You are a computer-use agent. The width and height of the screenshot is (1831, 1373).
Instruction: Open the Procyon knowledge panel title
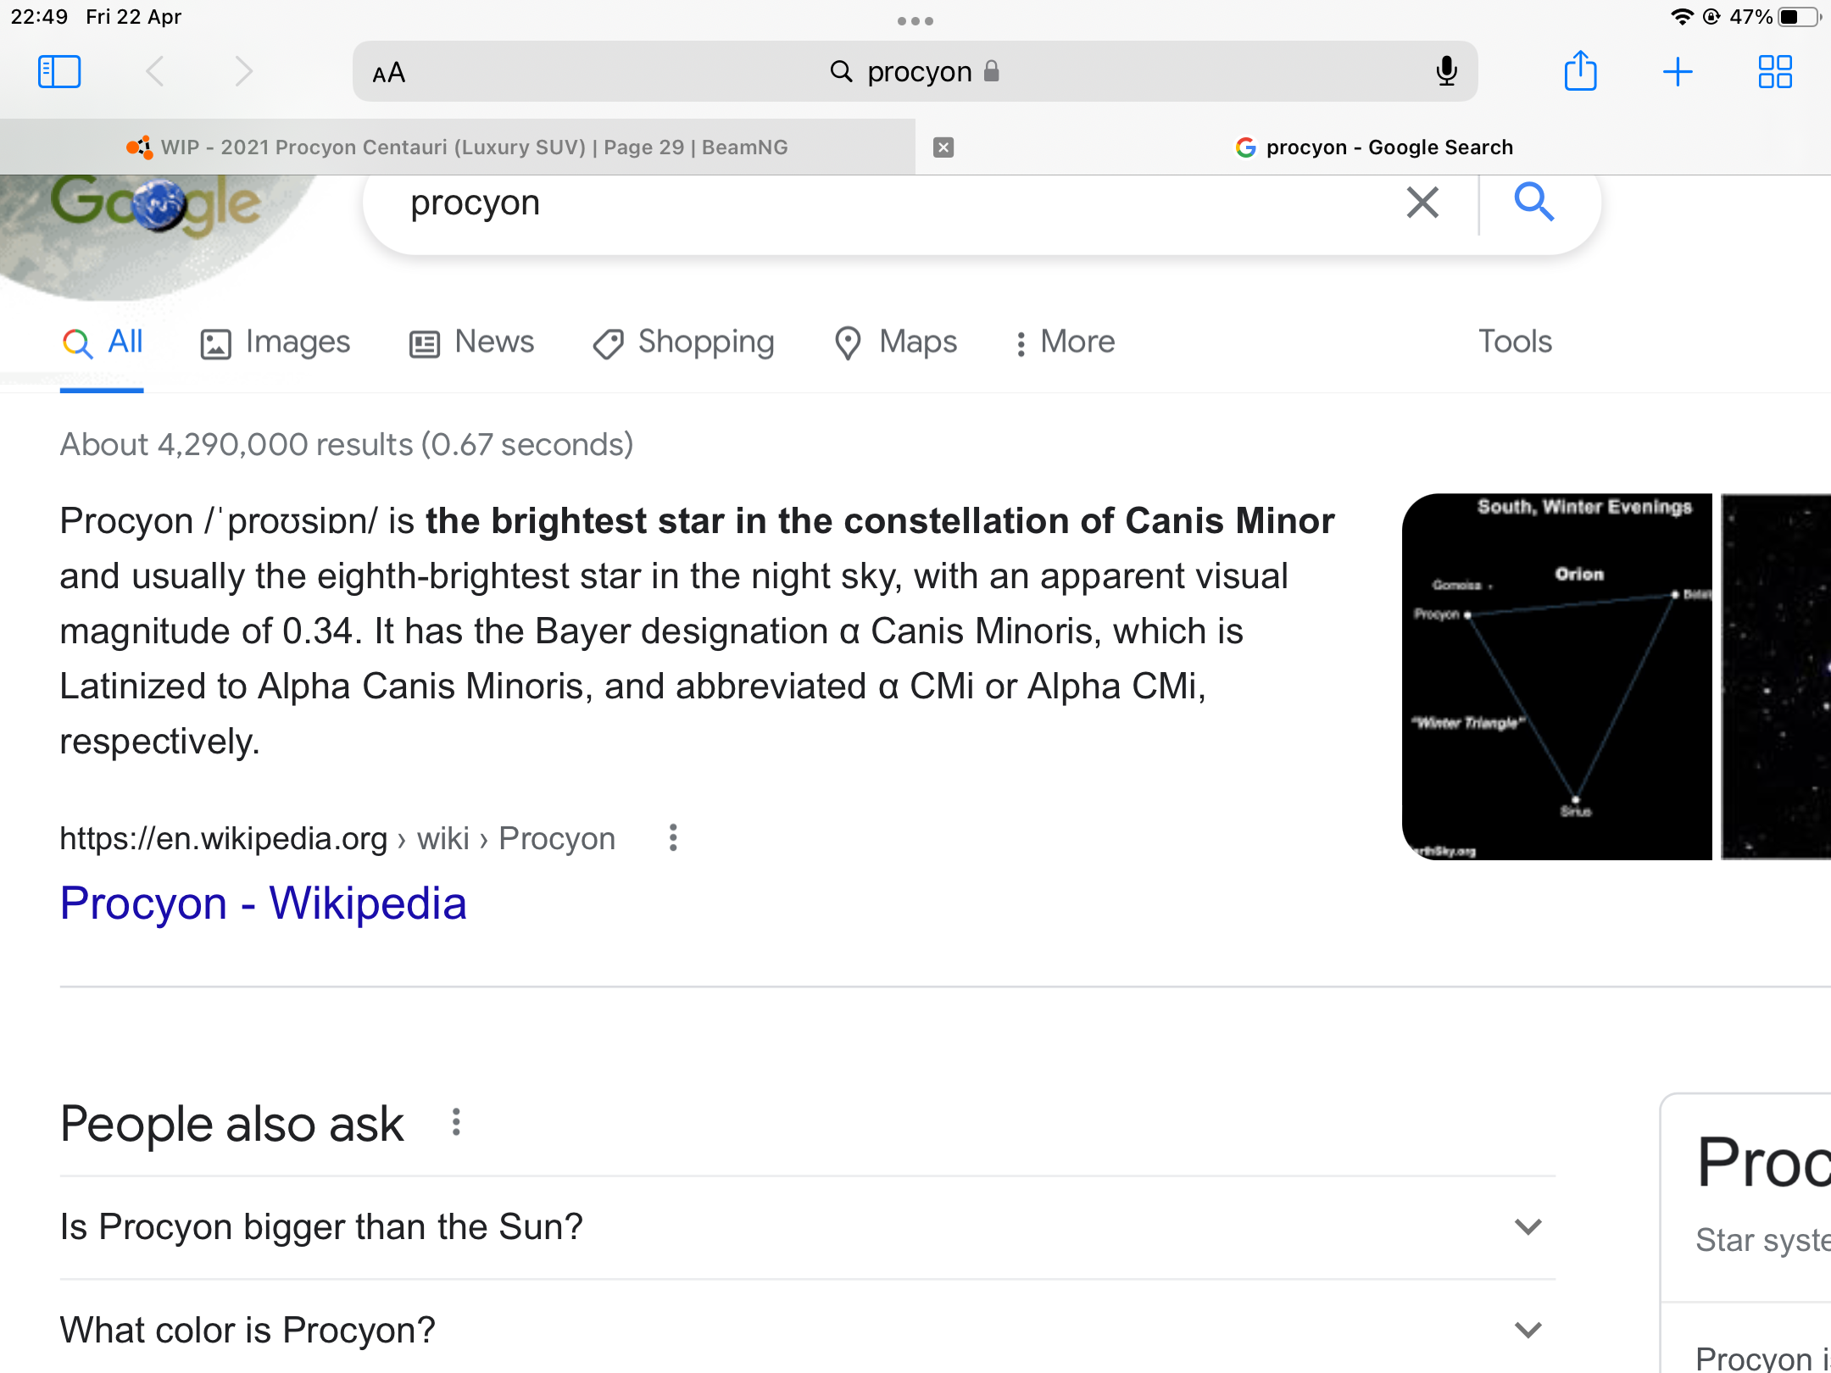(x=1763, y=1163)
